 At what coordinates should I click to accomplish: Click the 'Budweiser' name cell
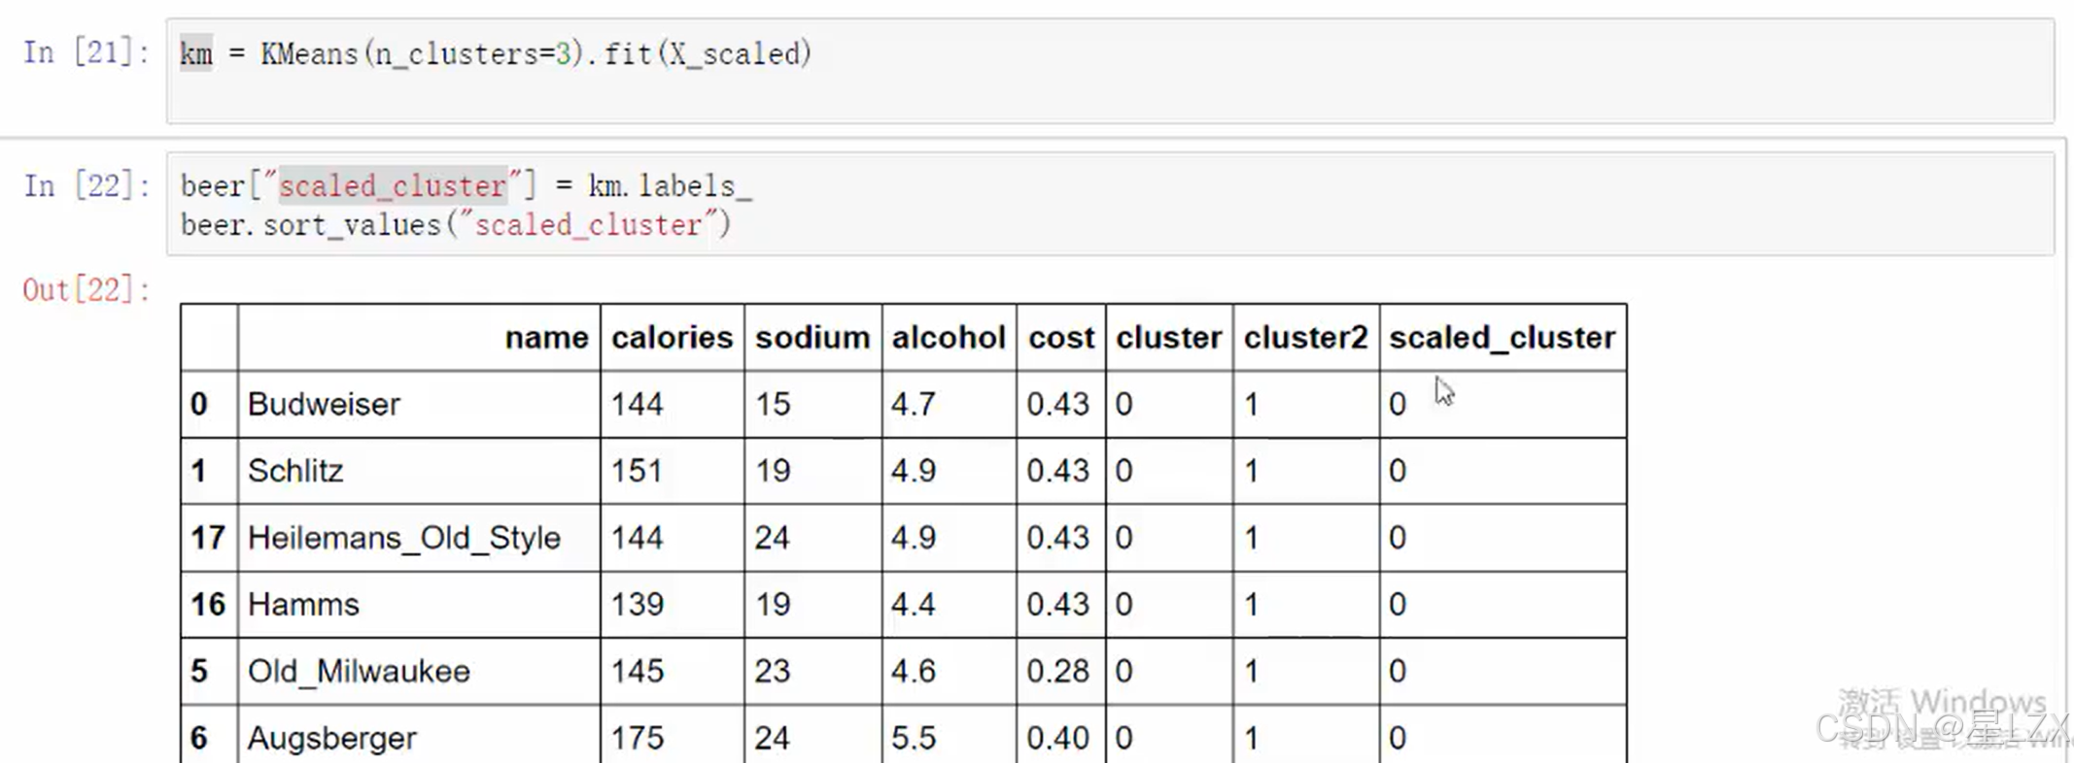click(419, 404)
